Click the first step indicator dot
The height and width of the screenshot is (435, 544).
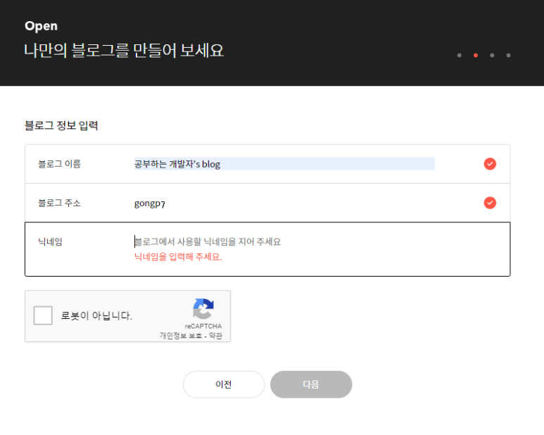click(460, 55)
